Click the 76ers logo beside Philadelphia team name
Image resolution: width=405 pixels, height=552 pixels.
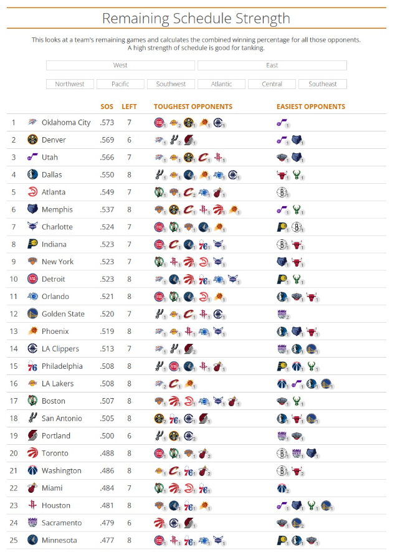[32, 367]
